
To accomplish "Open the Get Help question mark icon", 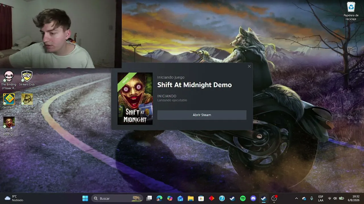I will tap(222, 198).
